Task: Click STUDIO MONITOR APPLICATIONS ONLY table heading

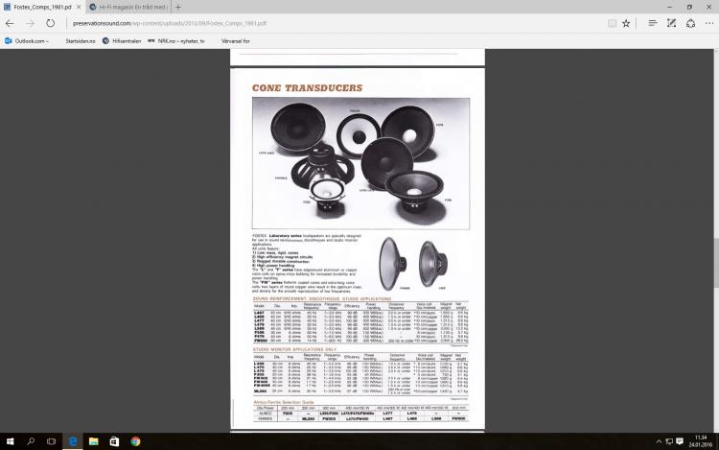Action: tap(294, 349)
